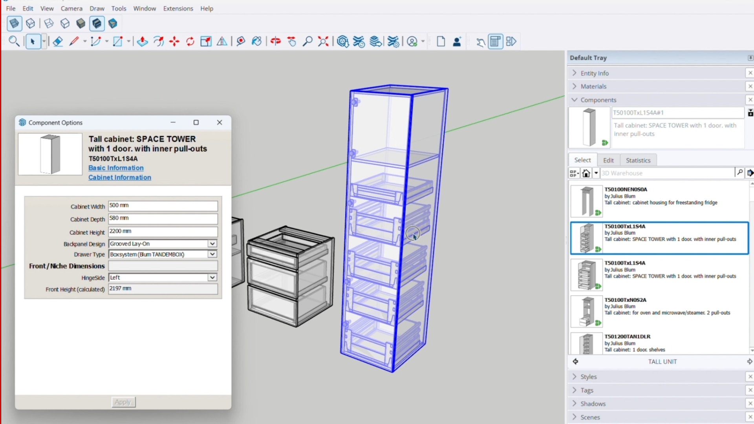Image resolution: width=754 pixels, height=424 pixels.
Task: Switch to the Statistics tab
Action: tap(638, 160)
